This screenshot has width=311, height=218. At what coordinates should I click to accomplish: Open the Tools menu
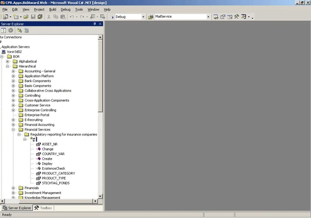79,10
